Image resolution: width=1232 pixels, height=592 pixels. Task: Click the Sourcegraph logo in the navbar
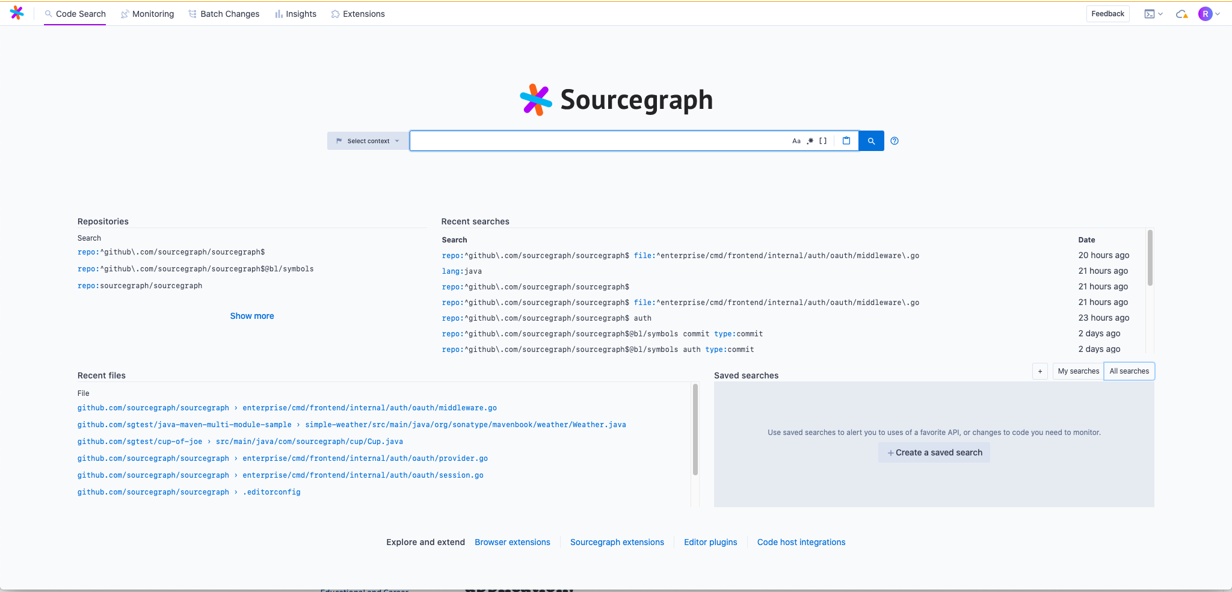click(x=17, y=13)
